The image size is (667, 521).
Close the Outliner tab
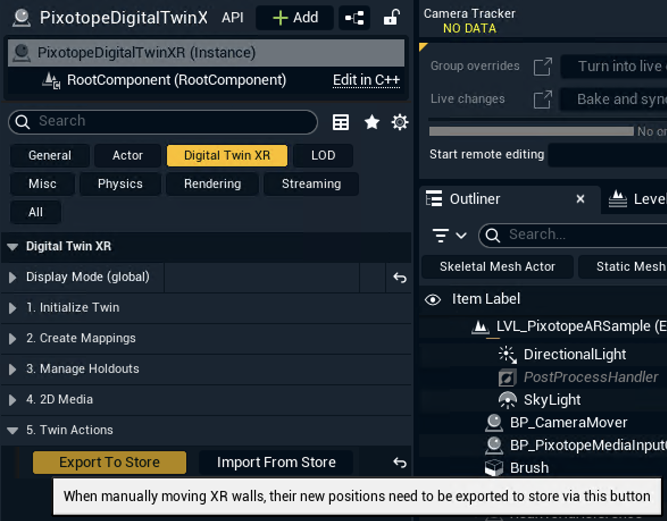[580, 199]
